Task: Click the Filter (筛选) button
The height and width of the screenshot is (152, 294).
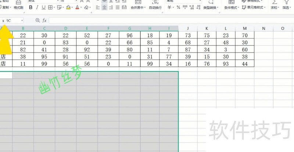Action: click(287, 5)
